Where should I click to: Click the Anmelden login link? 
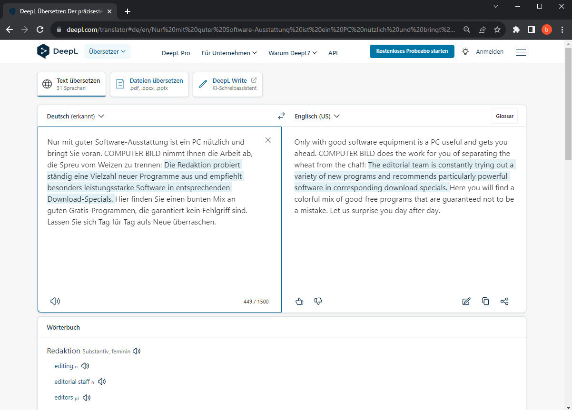click(x=490, y=51)
